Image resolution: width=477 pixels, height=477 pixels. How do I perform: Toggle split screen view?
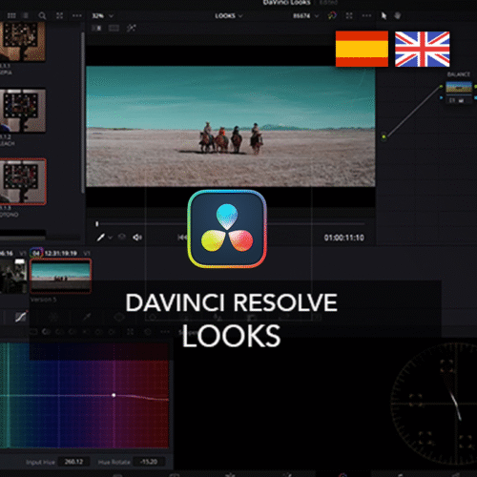[x=114, y=29]
